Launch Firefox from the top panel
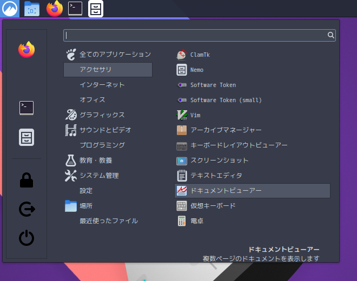Viewport: 357px width, 281px height. point(55,9)
